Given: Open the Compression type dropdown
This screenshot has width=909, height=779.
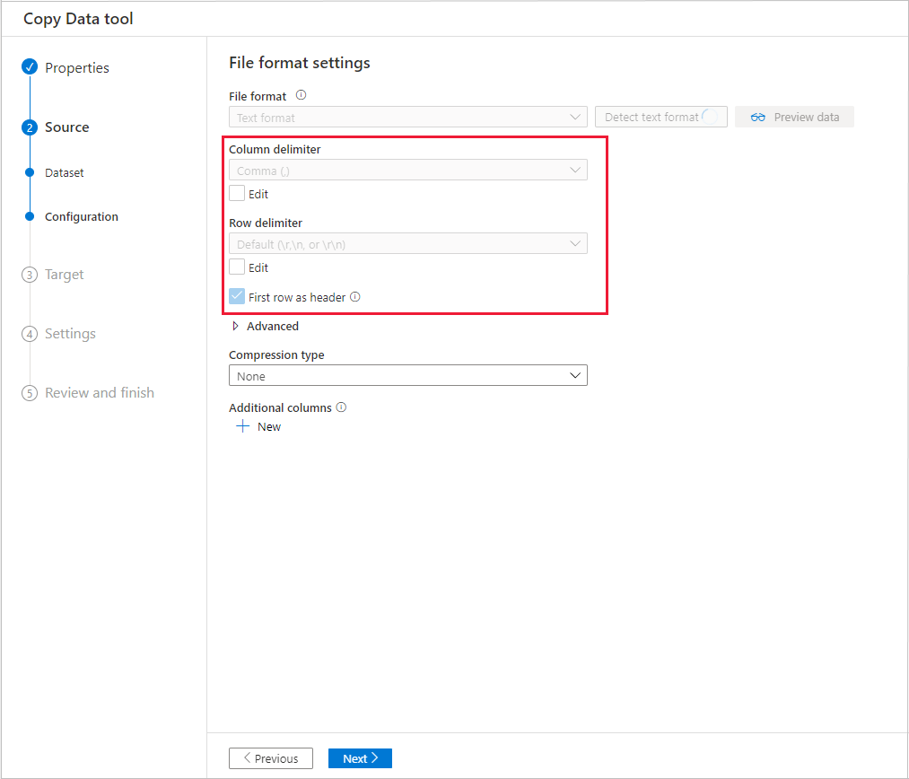Looking at the screenshot, I should pyautogui.click(x=576, y=375).
